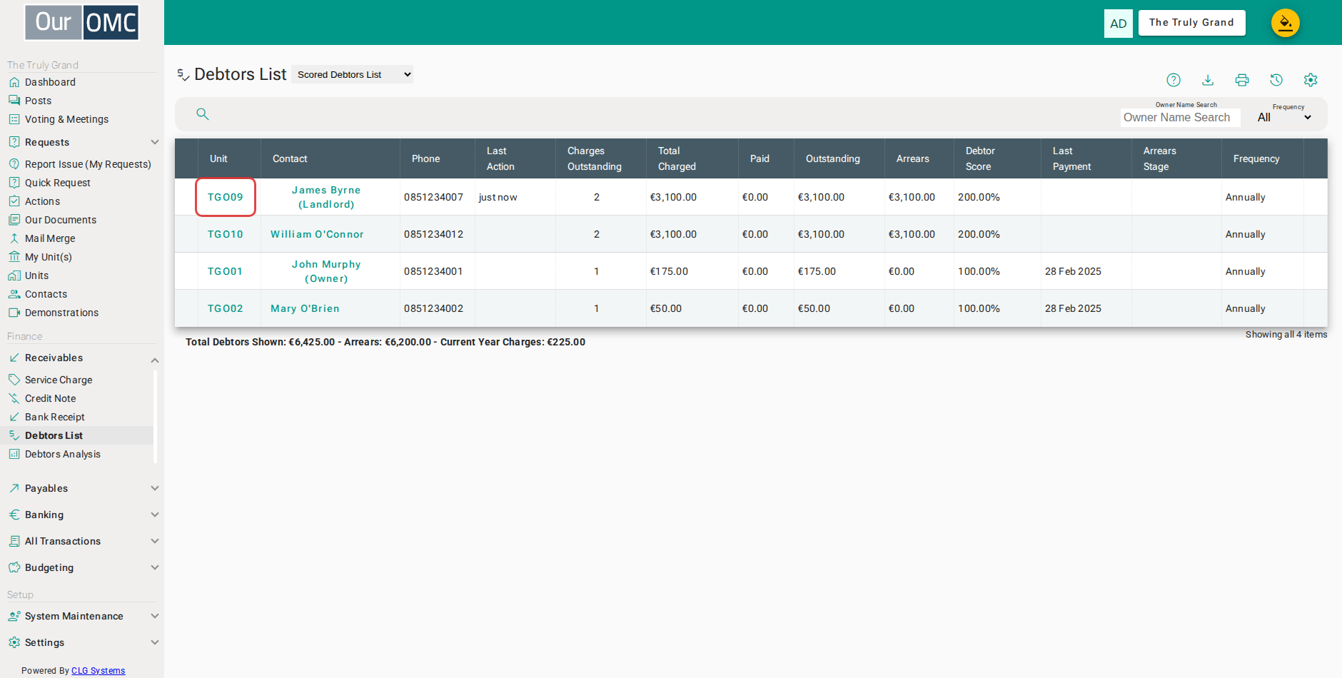The image size is (1342, 678).
Task: Click the Contacts people icon
Action: click(14, 294)
